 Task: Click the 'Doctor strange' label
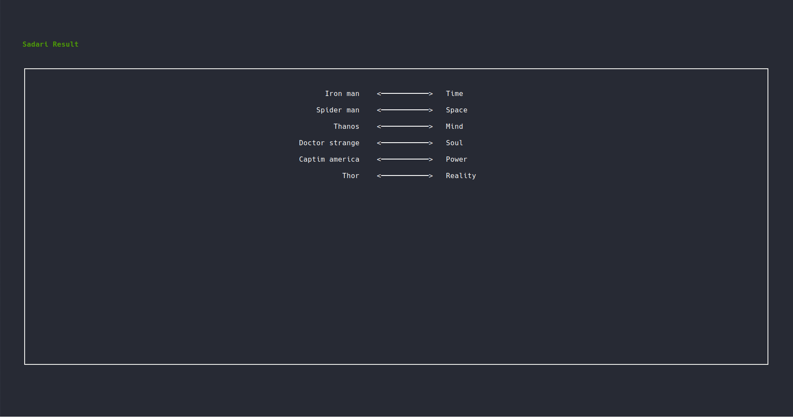[329, 143]
